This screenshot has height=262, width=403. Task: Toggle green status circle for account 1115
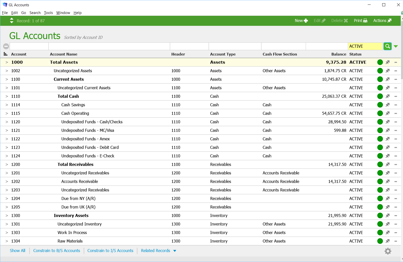380,113
